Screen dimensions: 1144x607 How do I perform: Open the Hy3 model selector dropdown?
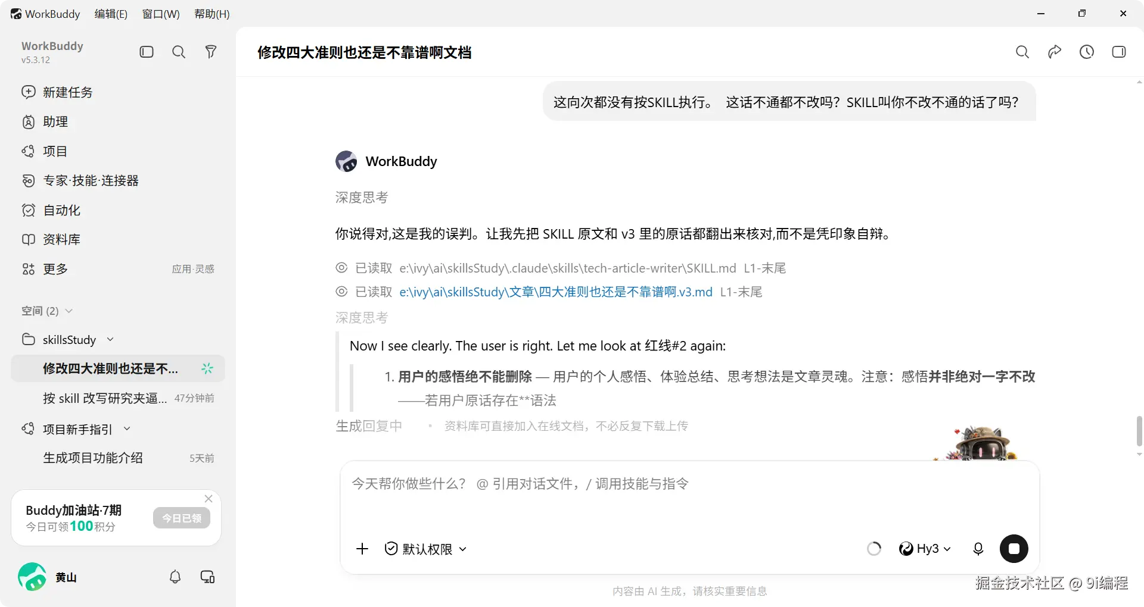[x=925, y=549]
